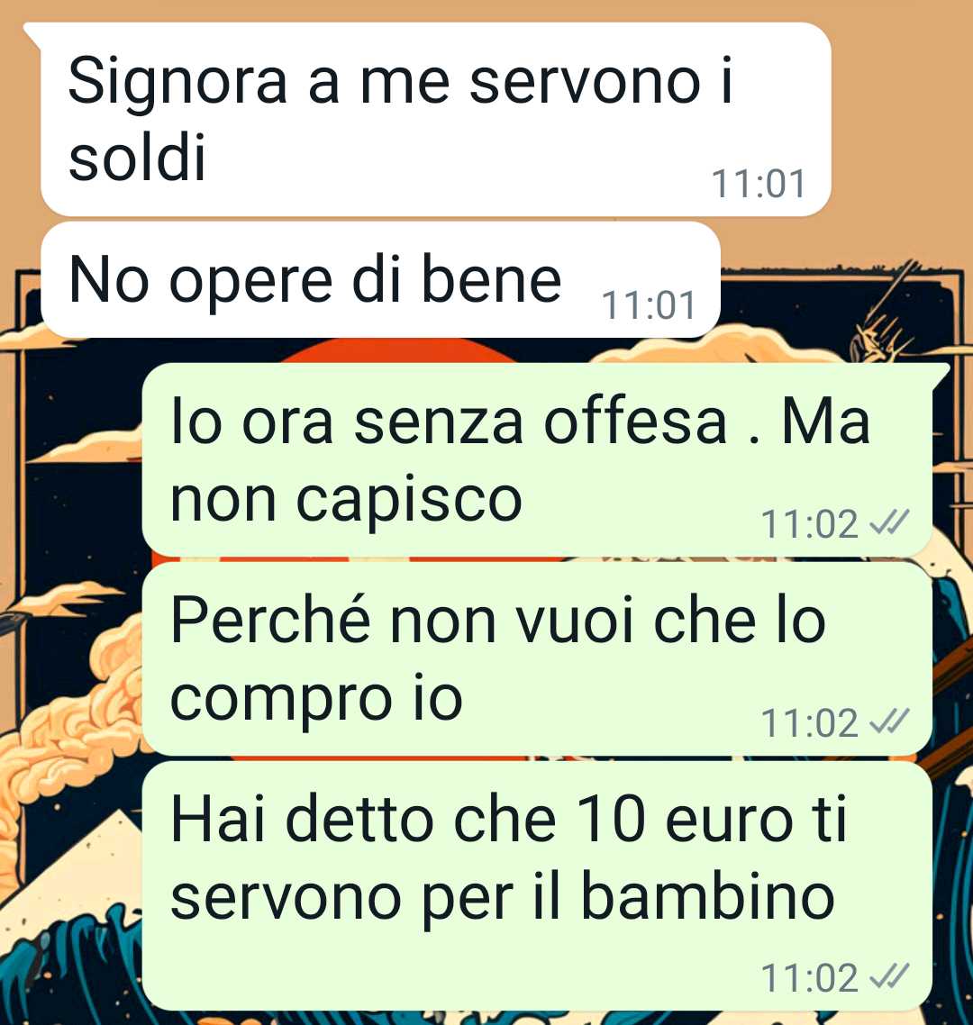Click the read-receipt checkmarks on 'non capisco' message
Image resolution: width=973 pixels, height=1025 pixels.
click(889, 523)
